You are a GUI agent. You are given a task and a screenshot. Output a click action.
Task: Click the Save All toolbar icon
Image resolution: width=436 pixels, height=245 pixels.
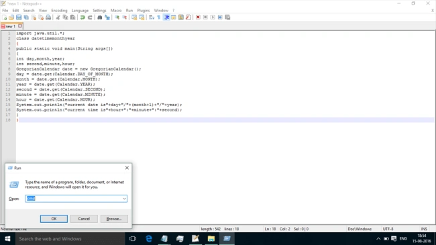click(26, 17)
